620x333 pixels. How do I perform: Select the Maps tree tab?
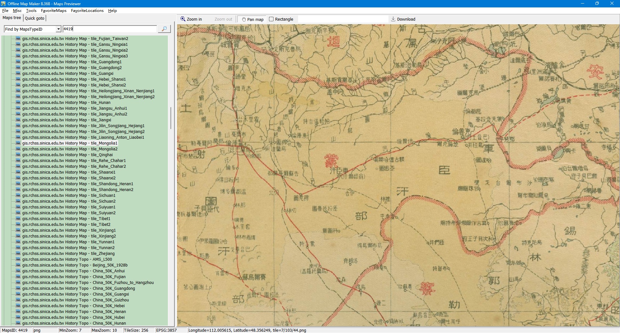pos(12,18)
